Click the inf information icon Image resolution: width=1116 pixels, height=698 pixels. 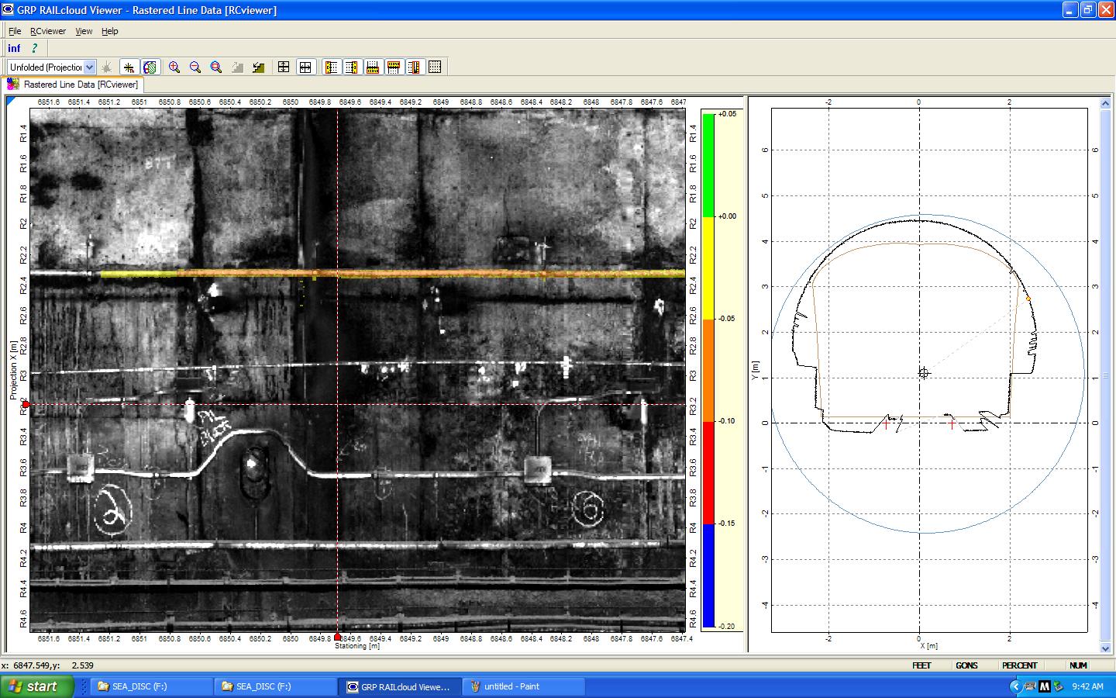[14, 48]
